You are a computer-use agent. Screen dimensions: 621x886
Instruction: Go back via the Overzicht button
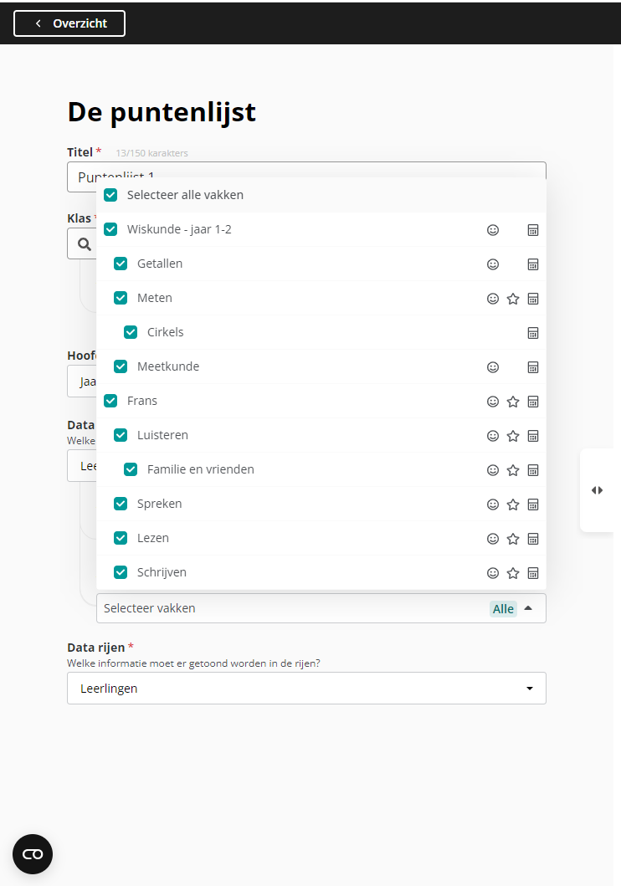69,23
